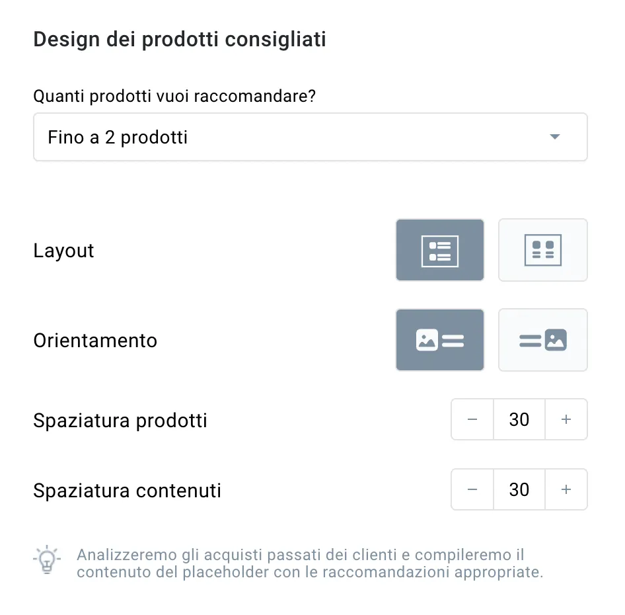Click the tip text about recommendations
Image resolution: width=625 pixels, height=615 pixels.
click(310, 563)
